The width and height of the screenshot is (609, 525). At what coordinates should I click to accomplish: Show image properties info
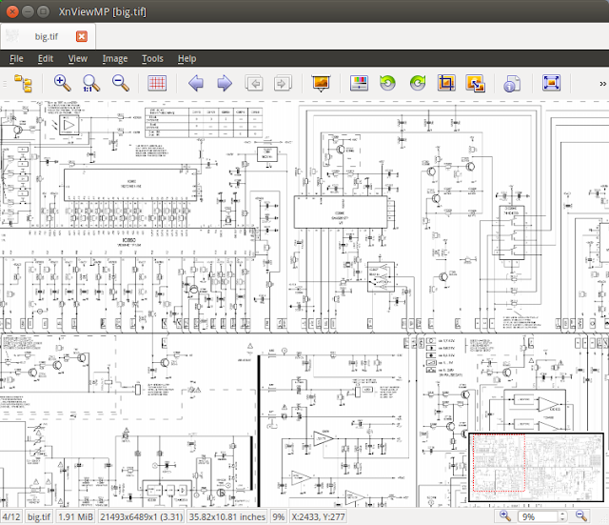tap(512, 83)
